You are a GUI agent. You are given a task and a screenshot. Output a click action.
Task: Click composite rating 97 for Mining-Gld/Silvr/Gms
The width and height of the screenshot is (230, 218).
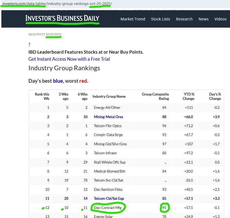pyautogui.click(x=164, y=144)
